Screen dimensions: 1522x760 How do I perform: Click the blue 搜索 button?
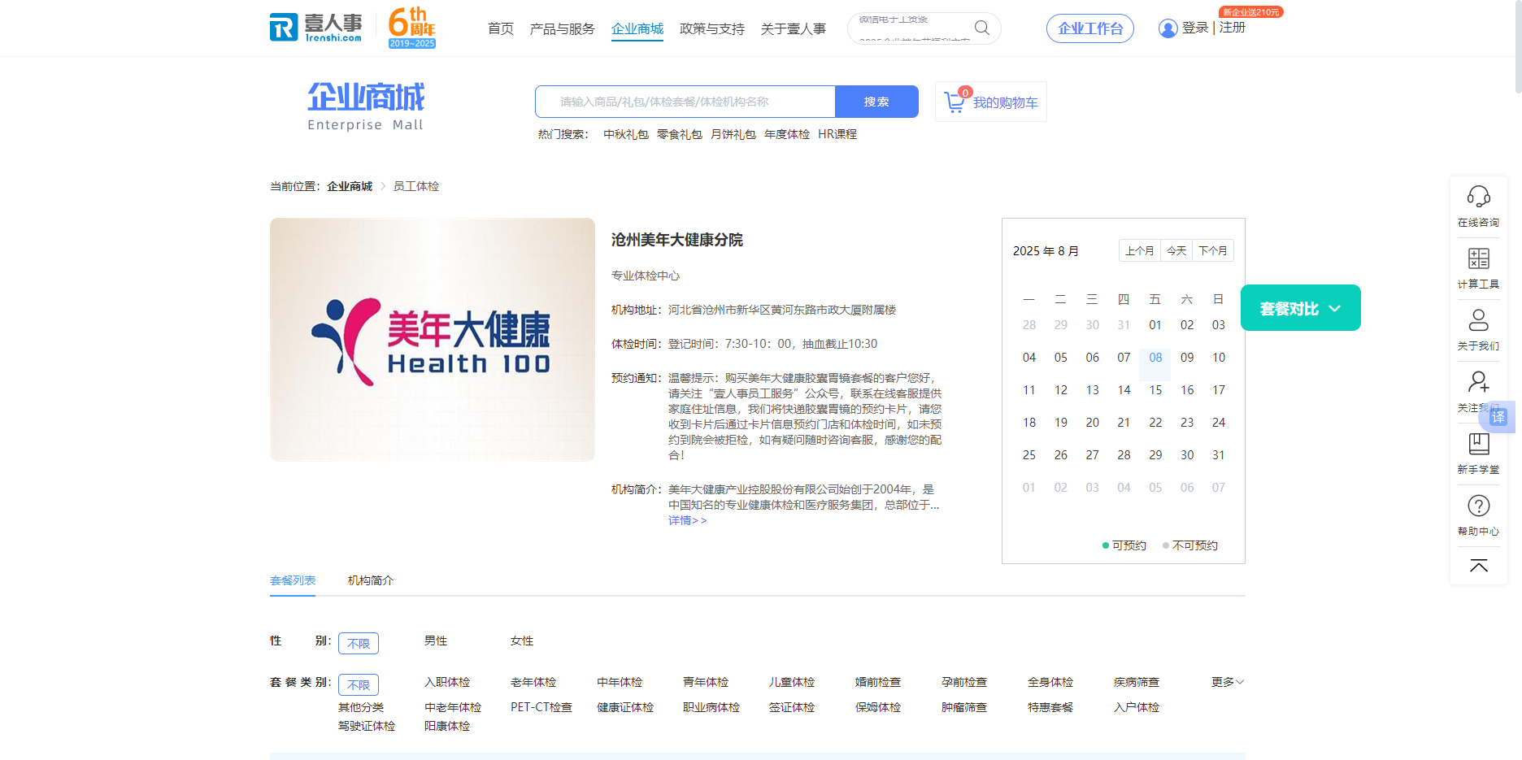[876, 102]
